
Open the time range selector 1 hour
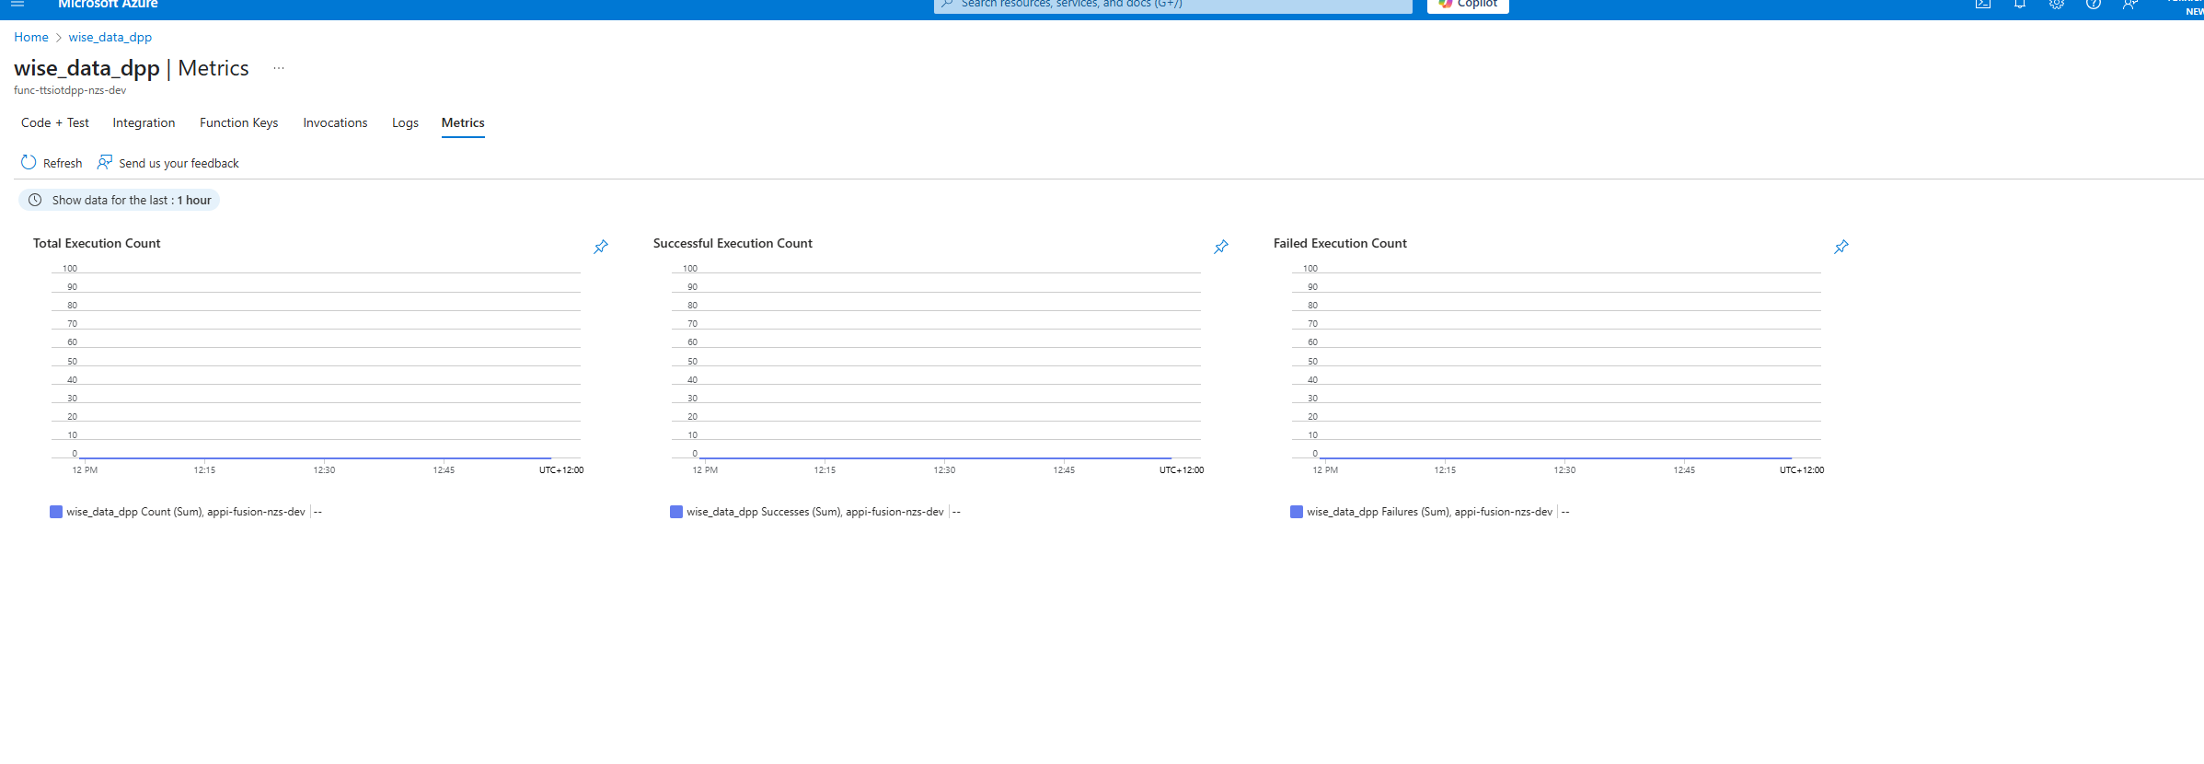119,200
